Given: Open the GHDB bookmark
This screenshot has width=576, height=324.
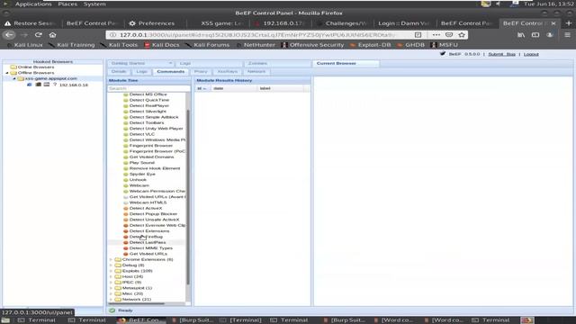Looking at the screenshot, I should pos(410,45).
